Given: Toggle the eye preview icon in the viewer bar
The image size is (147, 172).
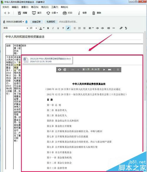Looking at the screenshot, I should click(x=60, y=70).
